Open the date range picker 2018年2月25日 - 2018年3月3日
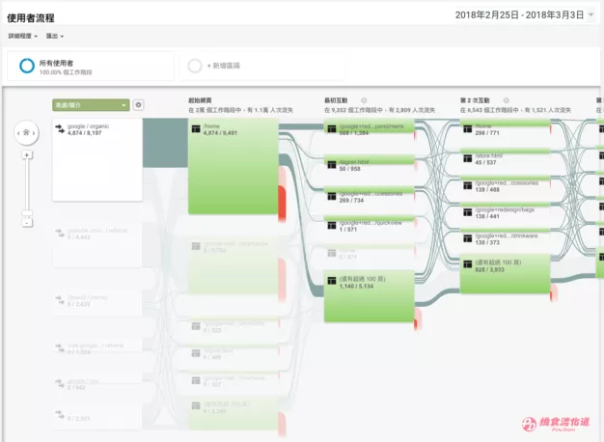 click(524, 15)
